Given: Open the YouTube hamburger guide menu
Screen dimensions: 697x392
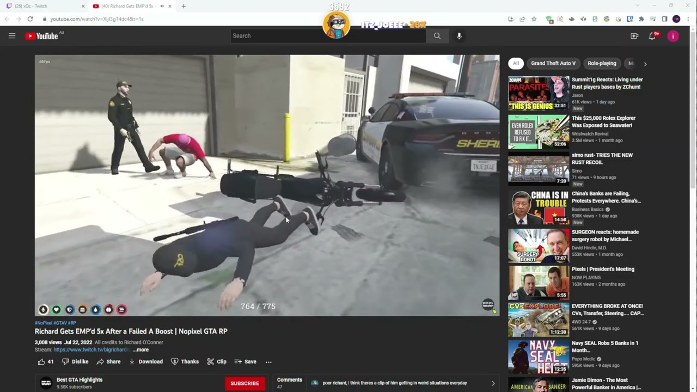Looking at the screenshot, I should click(x=12, y=36).
